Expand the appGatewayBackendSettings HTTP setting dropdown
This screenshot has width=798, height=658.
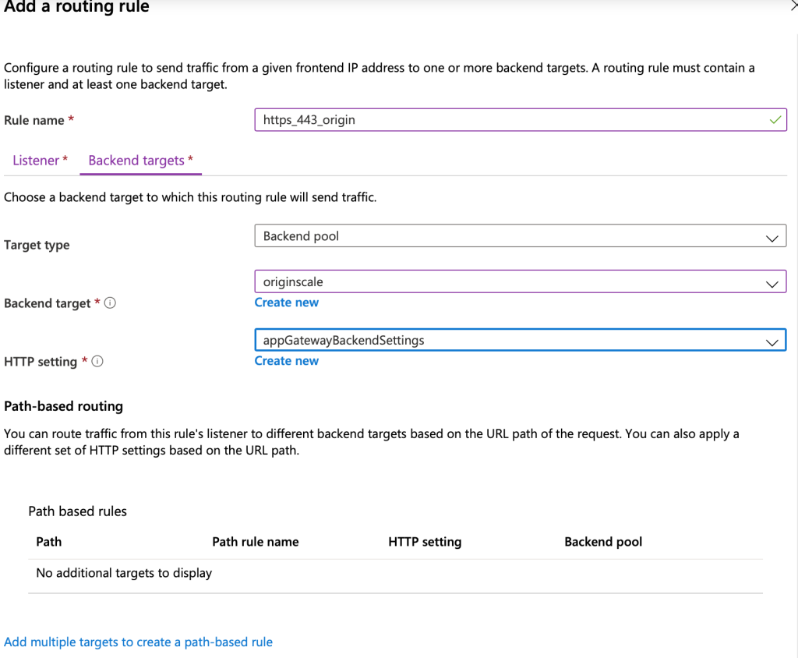pos(520,340)
